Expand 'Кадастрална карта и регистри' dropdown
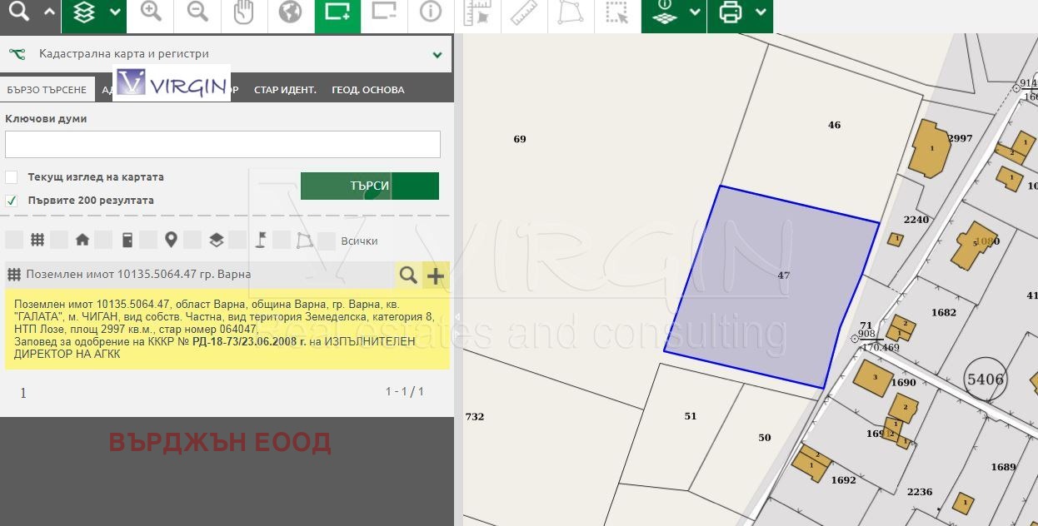 (437, 55)
